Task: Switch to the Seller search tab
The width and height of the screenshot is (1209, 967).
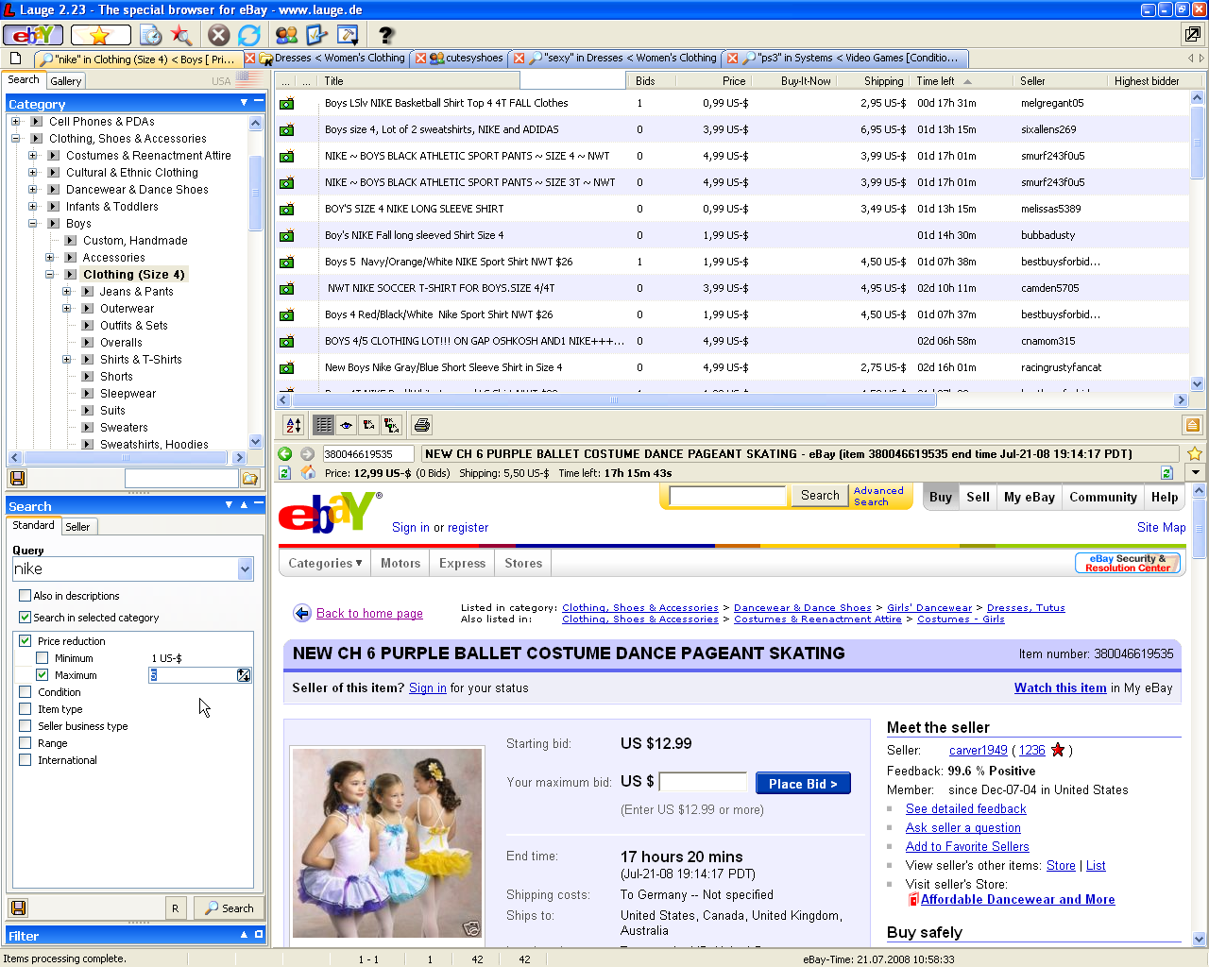Action: coord(77,527)
